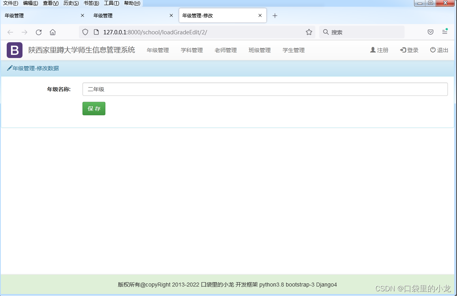Reload the current page
The width and height of the screenshot is (457, 296).
pos(38,32)
